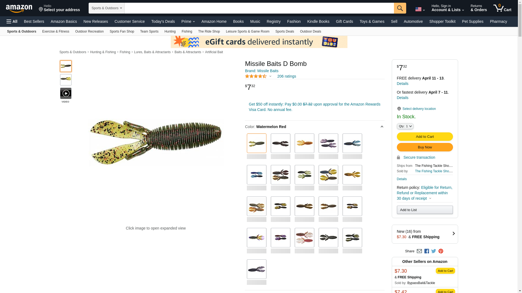Share via the Pinterest icon
522x293 pixels.
[x=441, y=251]
